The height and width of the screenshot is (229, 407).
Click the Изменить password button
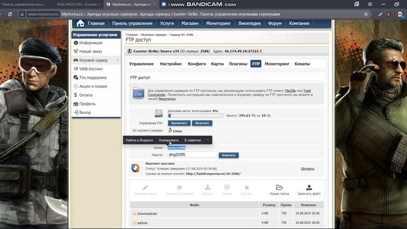[x=228, y=155]
